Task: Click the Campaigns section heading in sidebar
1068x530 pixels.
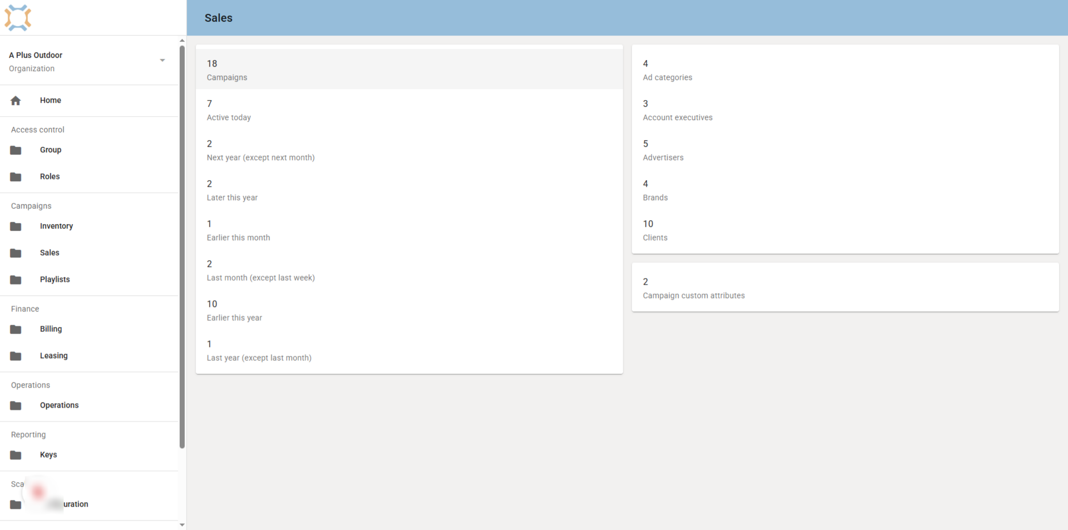Action: [31, 206]
